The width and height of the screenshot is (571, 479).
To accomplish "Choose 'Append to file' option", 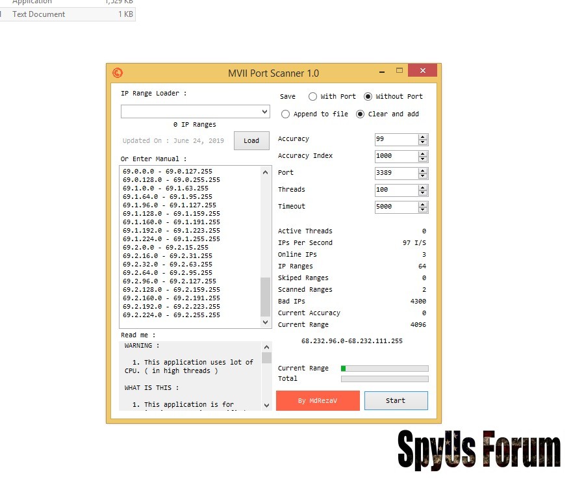I will [286, 114].
